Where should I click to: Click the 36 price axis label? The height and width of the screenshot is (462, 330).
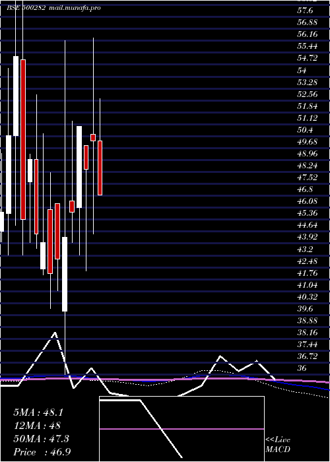click(302, 368)
